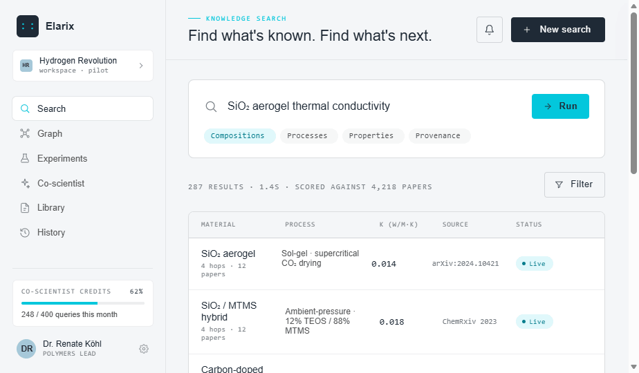Open the arXiv:2024.10421 source
This screenshot has height=373, width=639.
[x=465, y=263]
